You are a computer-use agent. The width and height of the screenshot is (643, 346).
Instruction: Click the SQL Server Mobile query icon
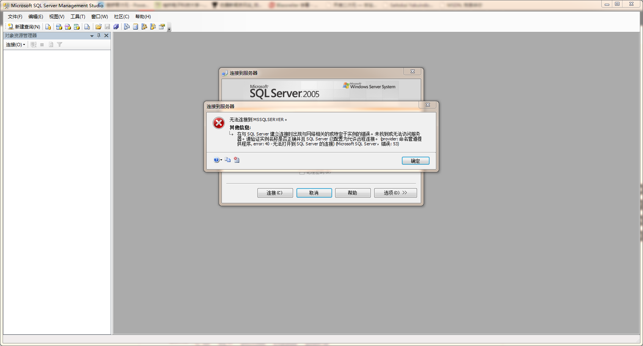pyautogui.click(x=87, y=27)
